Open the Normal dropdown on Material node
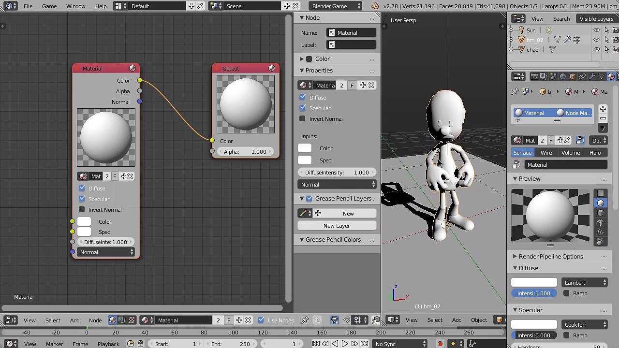 tap(106, 252)
